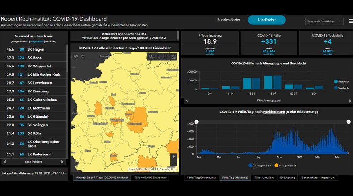The width and height of the screenshot is (353, 196).
Task: Show the map legend list icon
Action: tap(166, 57)
